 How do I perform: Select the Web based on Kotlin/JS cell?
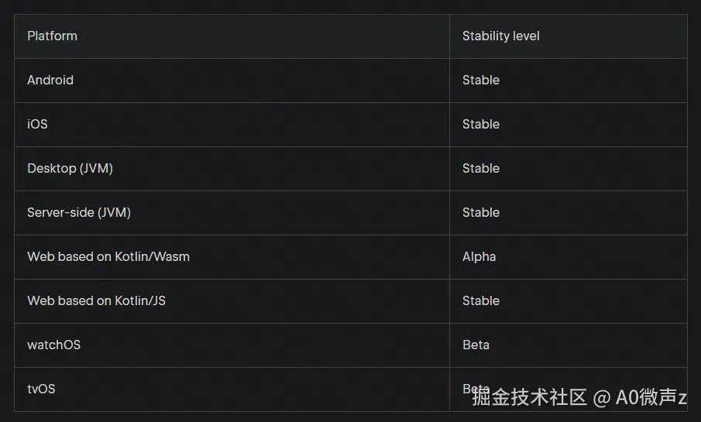coord(96,300)
